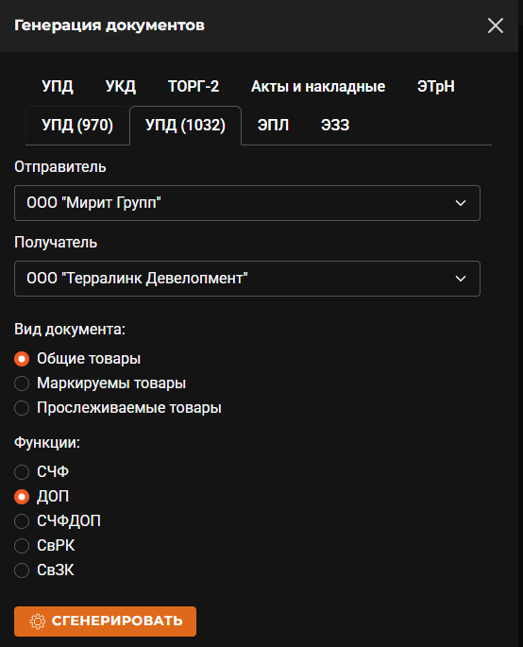The width and height of the screenshot is (523, 647).
Task: Select the СвРК radio button
Action: (x=22, y=546)
